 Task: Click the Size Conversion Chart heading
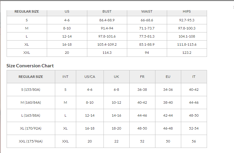(30, 66)
